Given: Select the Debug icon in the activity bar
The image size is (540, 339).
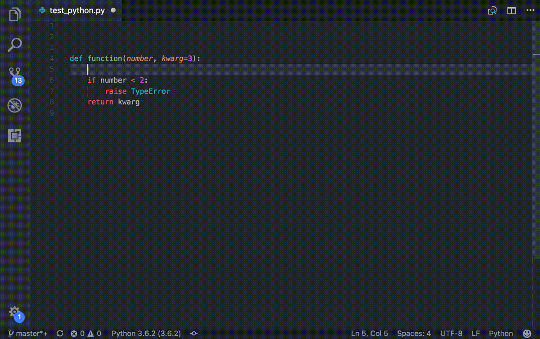Looking at the screenshot, I should point(15,105).
